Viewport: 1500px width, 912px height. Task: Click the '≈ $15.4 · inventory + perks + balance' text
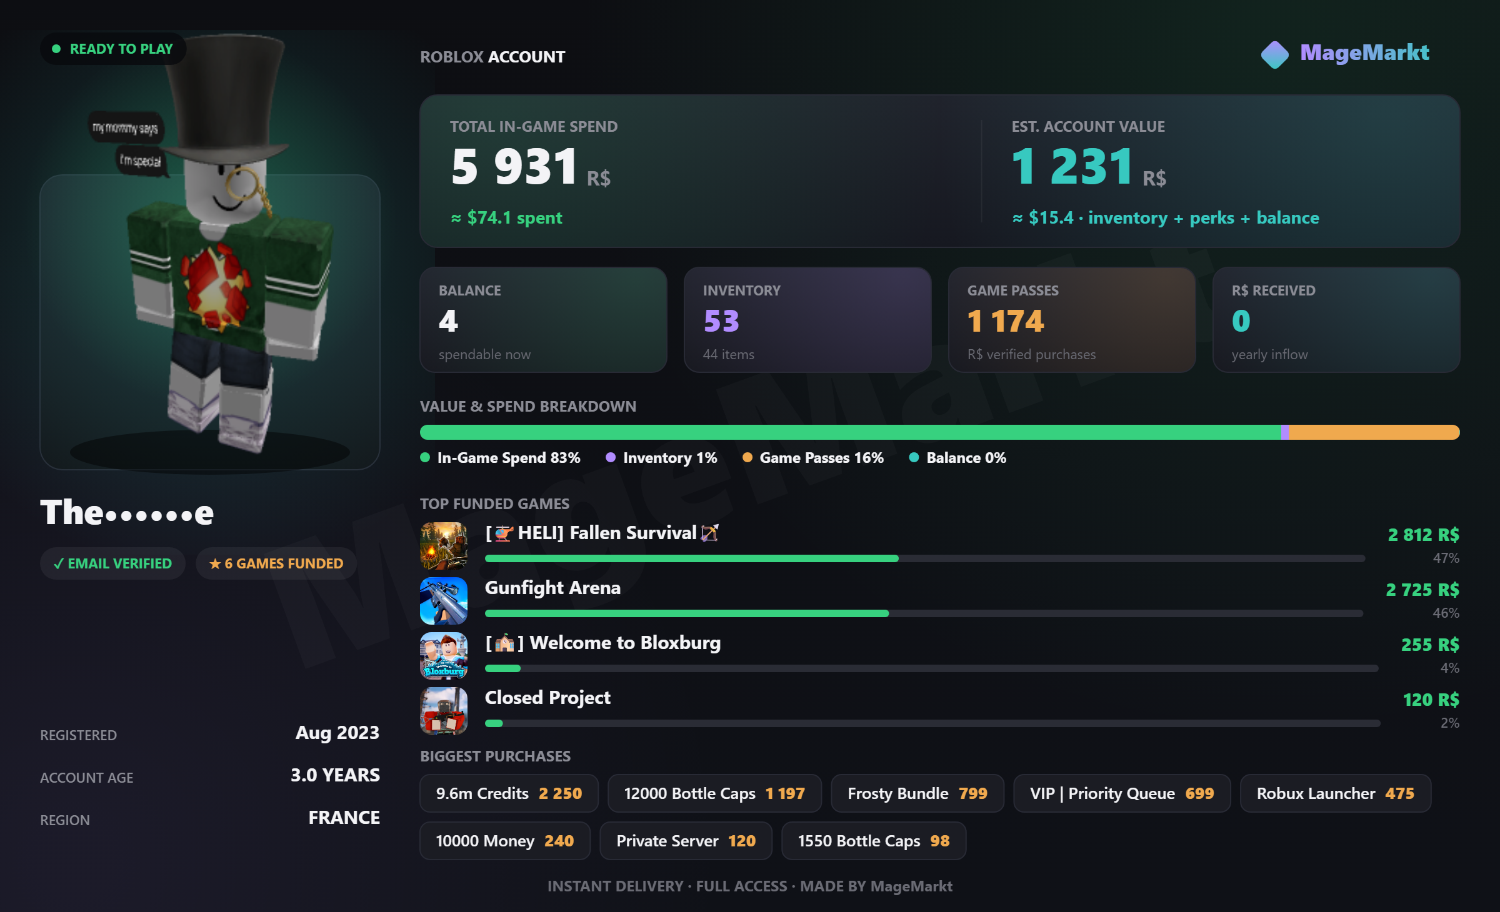(1166, 217)
